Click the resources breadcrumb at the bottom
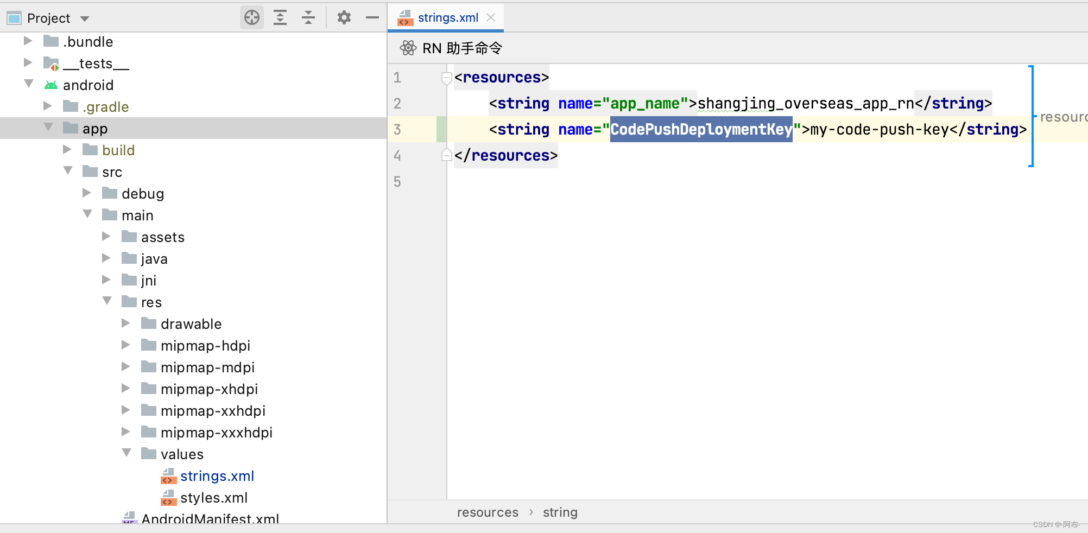 [487, 512]
